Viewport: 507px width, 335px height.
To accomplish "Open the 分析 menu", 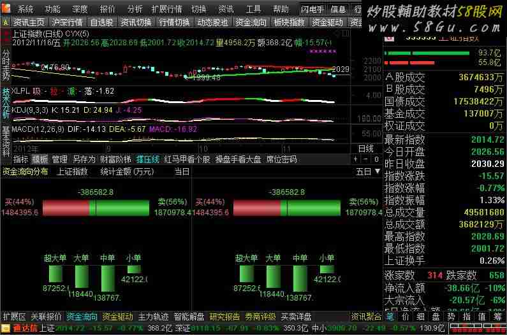I will [x=135, y=10].
